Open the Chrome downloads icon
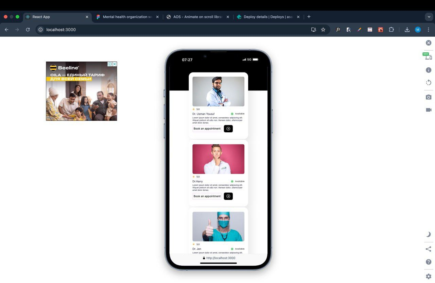435x283 pixels. click(x=407, y=30)
